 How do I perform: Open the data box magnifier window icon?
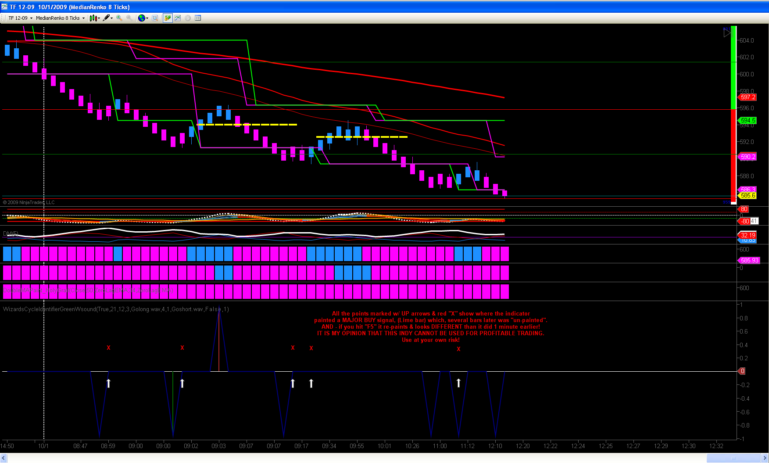154,18
